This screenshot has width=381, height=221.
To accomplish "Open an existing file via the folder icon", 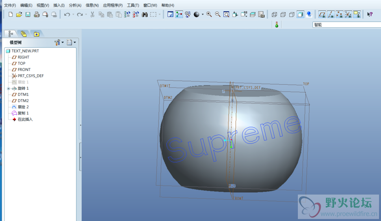I will pyautogui.click(x=19, y=15).
